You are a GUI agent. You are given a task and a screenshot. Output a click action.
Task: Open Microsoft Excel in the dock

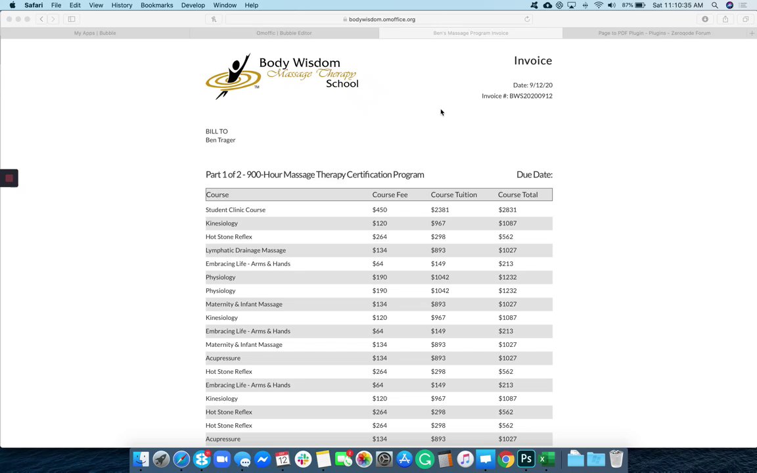[x=547, y=459]
